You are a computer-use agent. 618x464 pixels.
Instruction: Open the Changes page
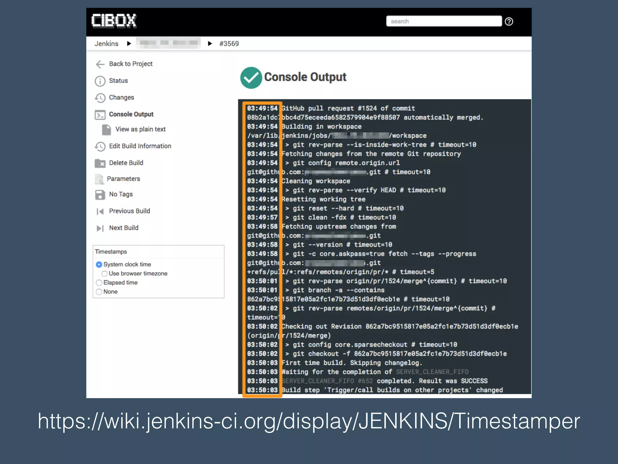121,98
